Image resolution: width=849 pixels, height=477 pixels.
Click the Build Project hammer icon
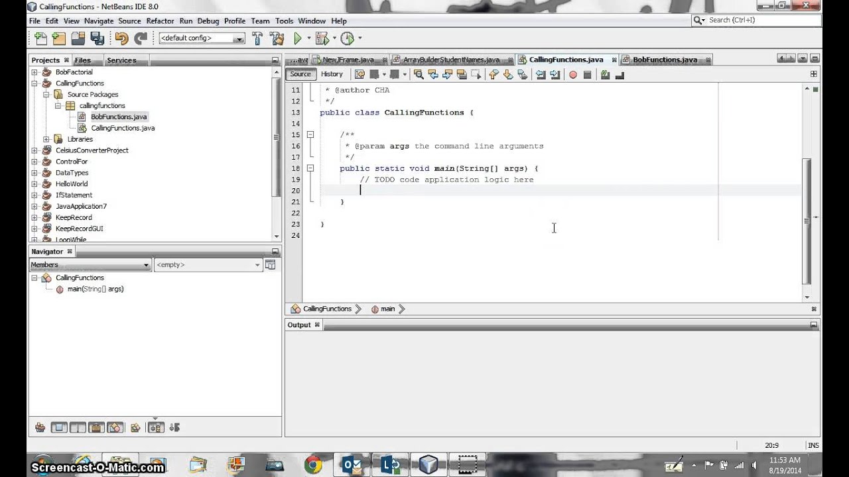(x=258, y=38)
